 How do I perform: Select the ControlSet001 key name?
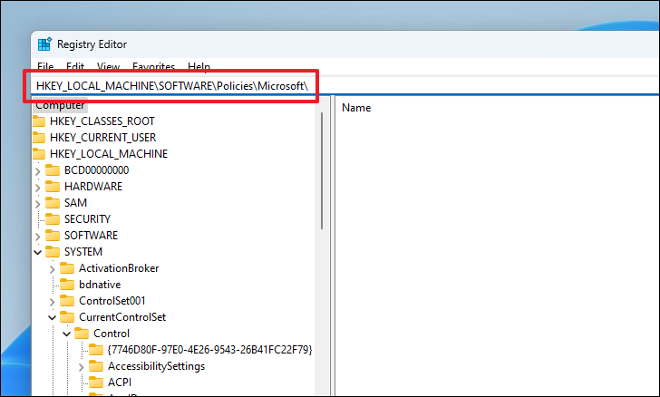coord(112,302)
